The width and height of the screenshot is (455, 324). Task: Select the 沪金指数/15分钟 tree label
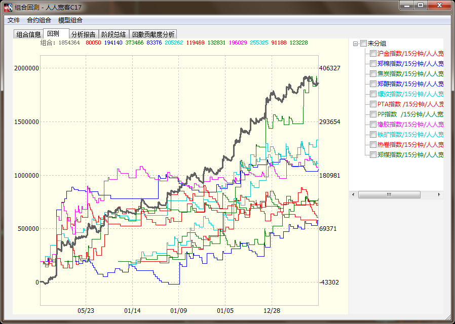tap(410, 53)
